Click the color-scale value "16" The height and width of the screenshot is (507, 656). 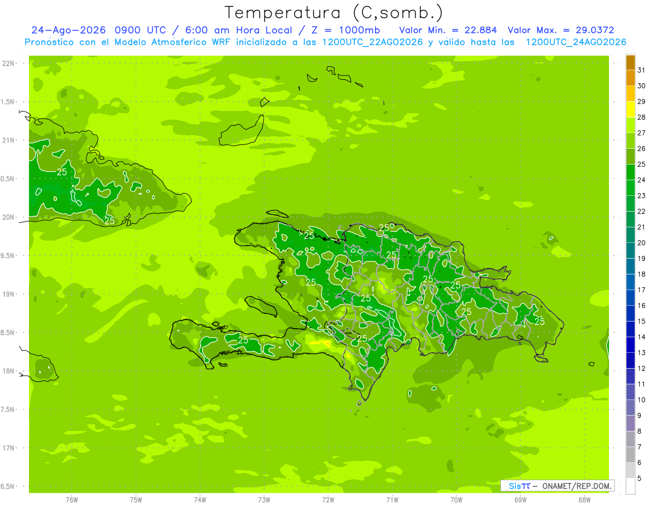(x=641, y=306)
